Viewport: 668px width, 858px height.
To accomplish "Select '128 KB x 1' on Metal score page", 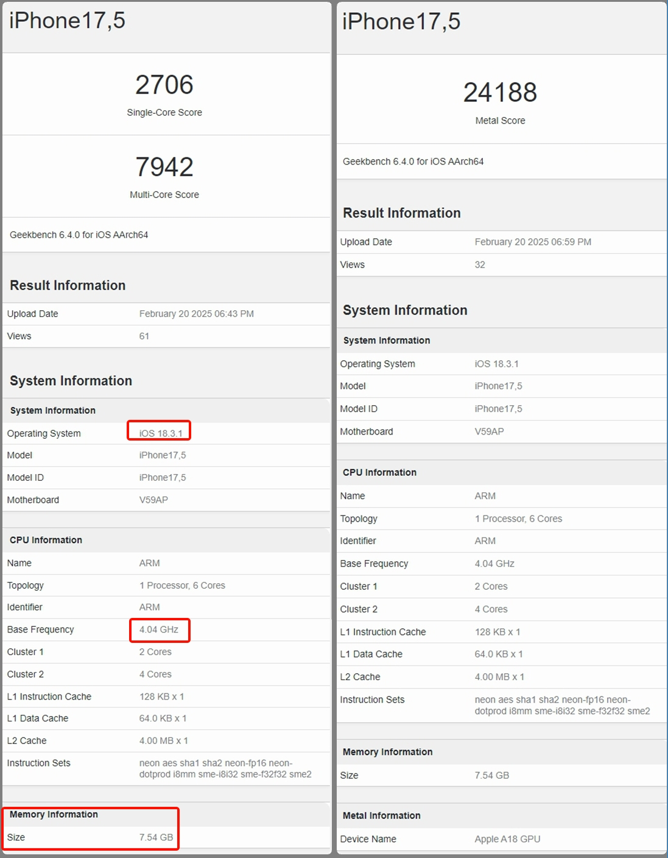I will pyautogui.click(x=497, y=632).
